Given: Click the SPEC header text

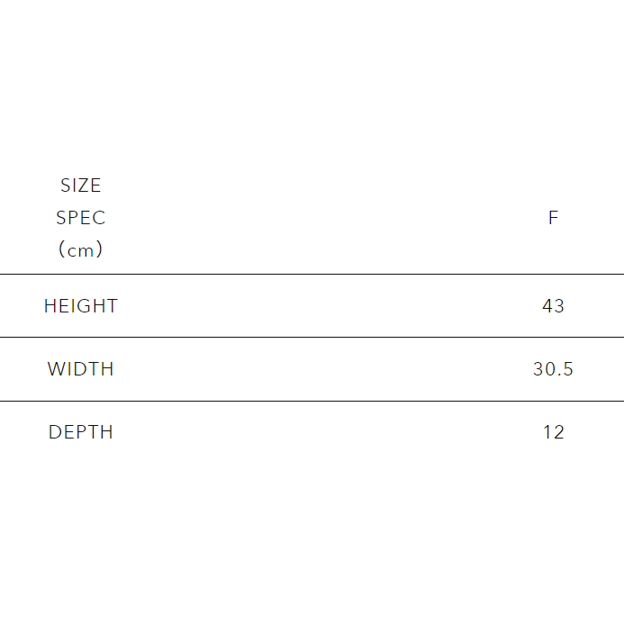Looking at the screenshot, I should [x=81, y=218].
